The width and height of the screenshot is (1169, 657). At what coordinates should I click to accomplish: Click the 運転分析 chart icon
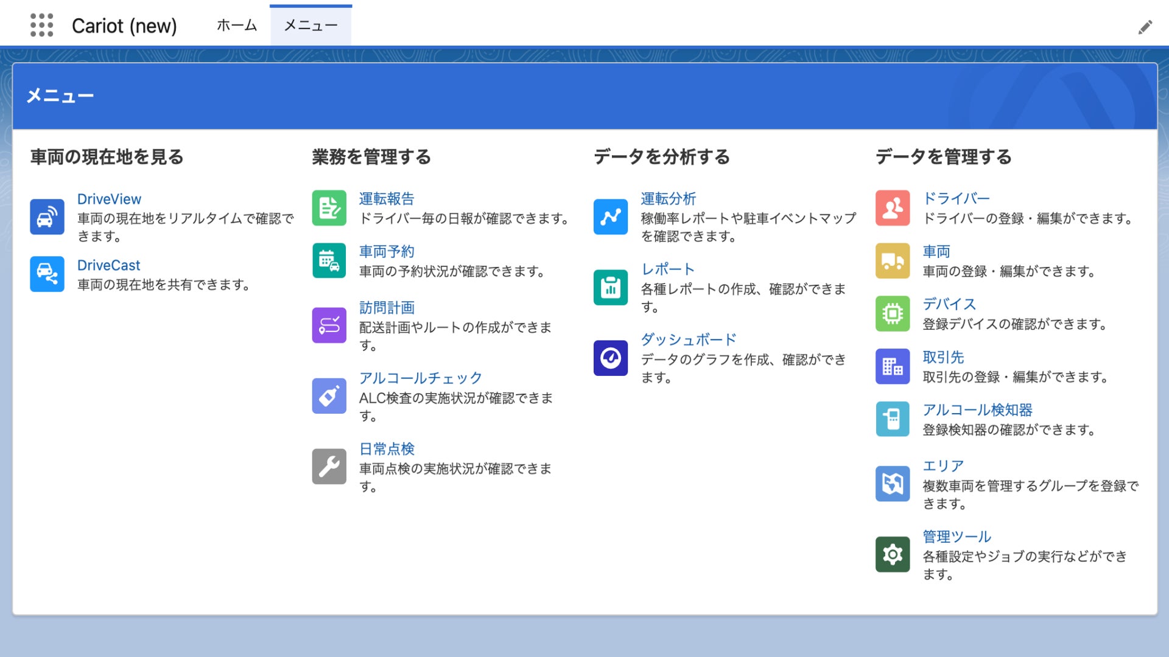(610, 217)
